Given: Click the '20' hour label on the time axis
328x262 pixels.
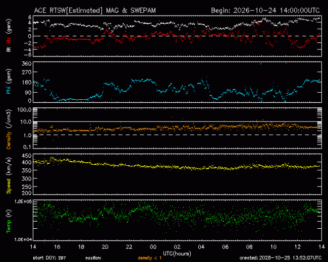Looking at the screenshot, I should (x=105, y=247).
